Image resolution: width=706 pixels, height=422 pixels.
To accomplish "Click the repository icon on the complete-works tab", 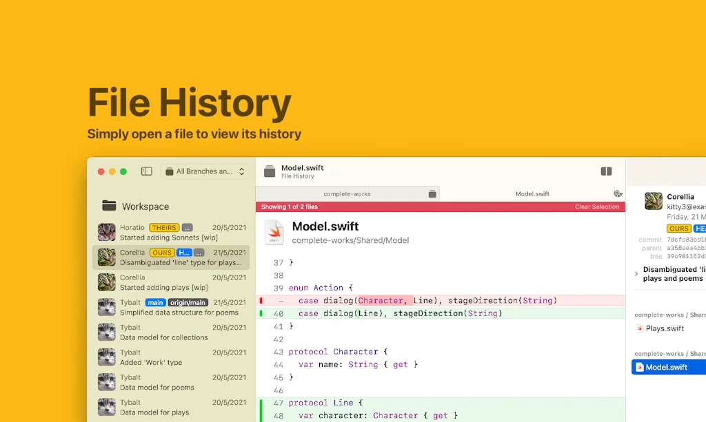I will click(432, 193).
